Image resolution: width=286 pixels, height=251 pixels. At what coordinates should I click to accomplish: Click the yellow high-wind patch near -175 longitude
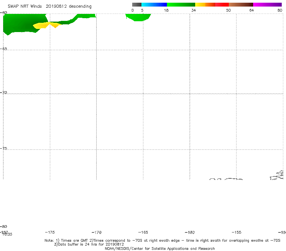tap(47, 25)
